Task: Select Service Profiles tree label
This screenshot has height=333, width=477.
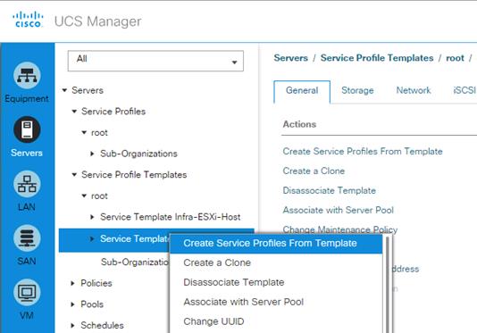Action: (x=113, y=112)
